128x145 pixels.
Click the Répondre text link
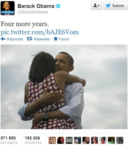(15, 39)
